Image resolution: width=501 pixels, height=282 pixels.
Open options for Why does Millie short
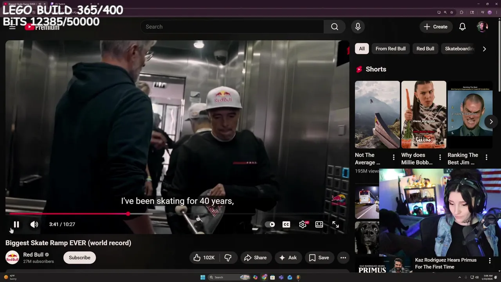tap(440, 157)
